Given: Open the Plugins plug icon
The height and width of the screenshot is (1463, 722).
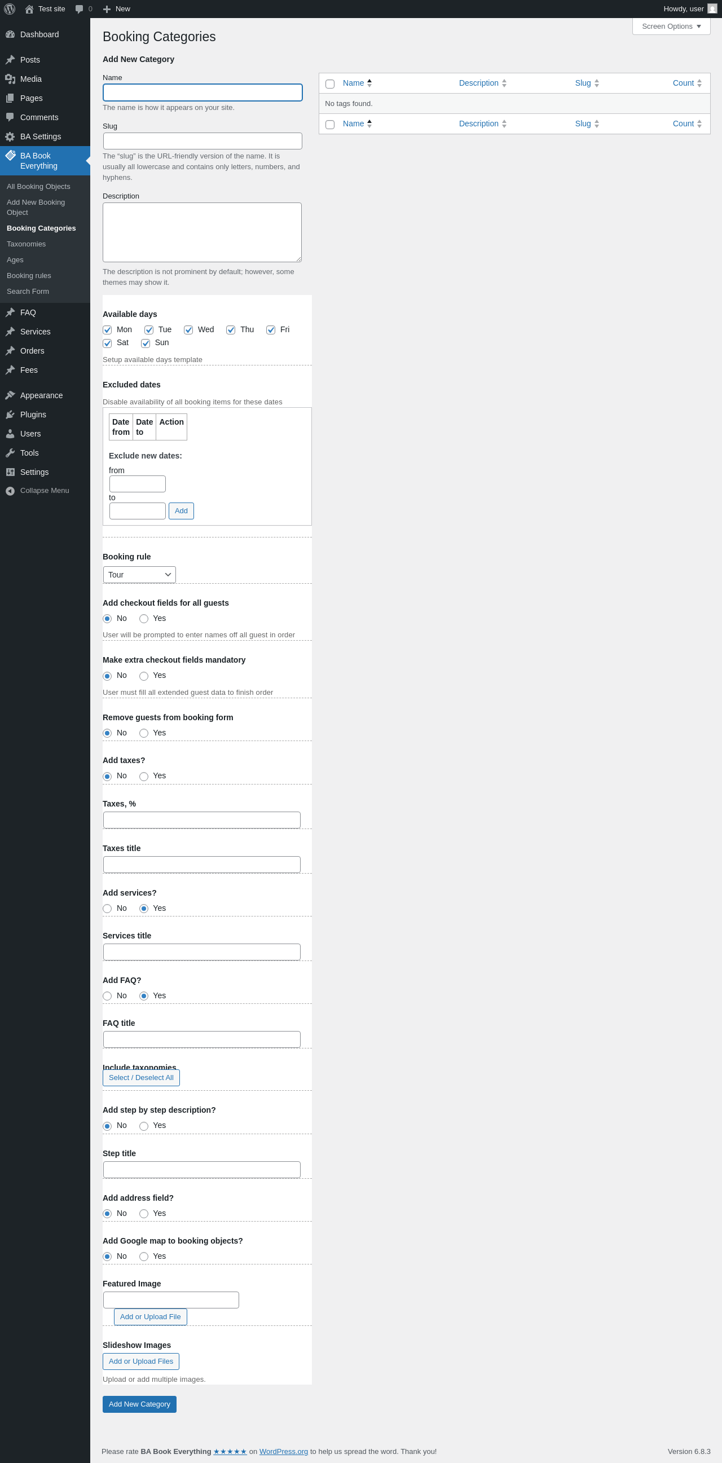Looking at the screenshot, I should coord(10,415).
